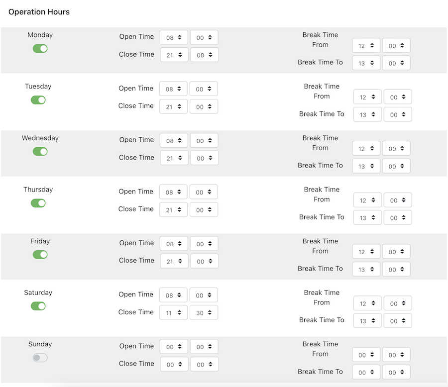Switch off the Wednesday toggle
Image resolution: width=448 pixels, height=387 pixels.
pyautogui.click(x=40, y=152)
